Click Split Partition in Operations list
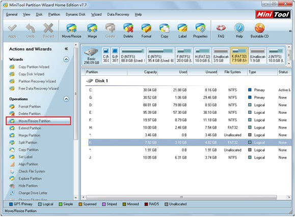This screenshot has height=217, width=295. [x=28, y=142]
